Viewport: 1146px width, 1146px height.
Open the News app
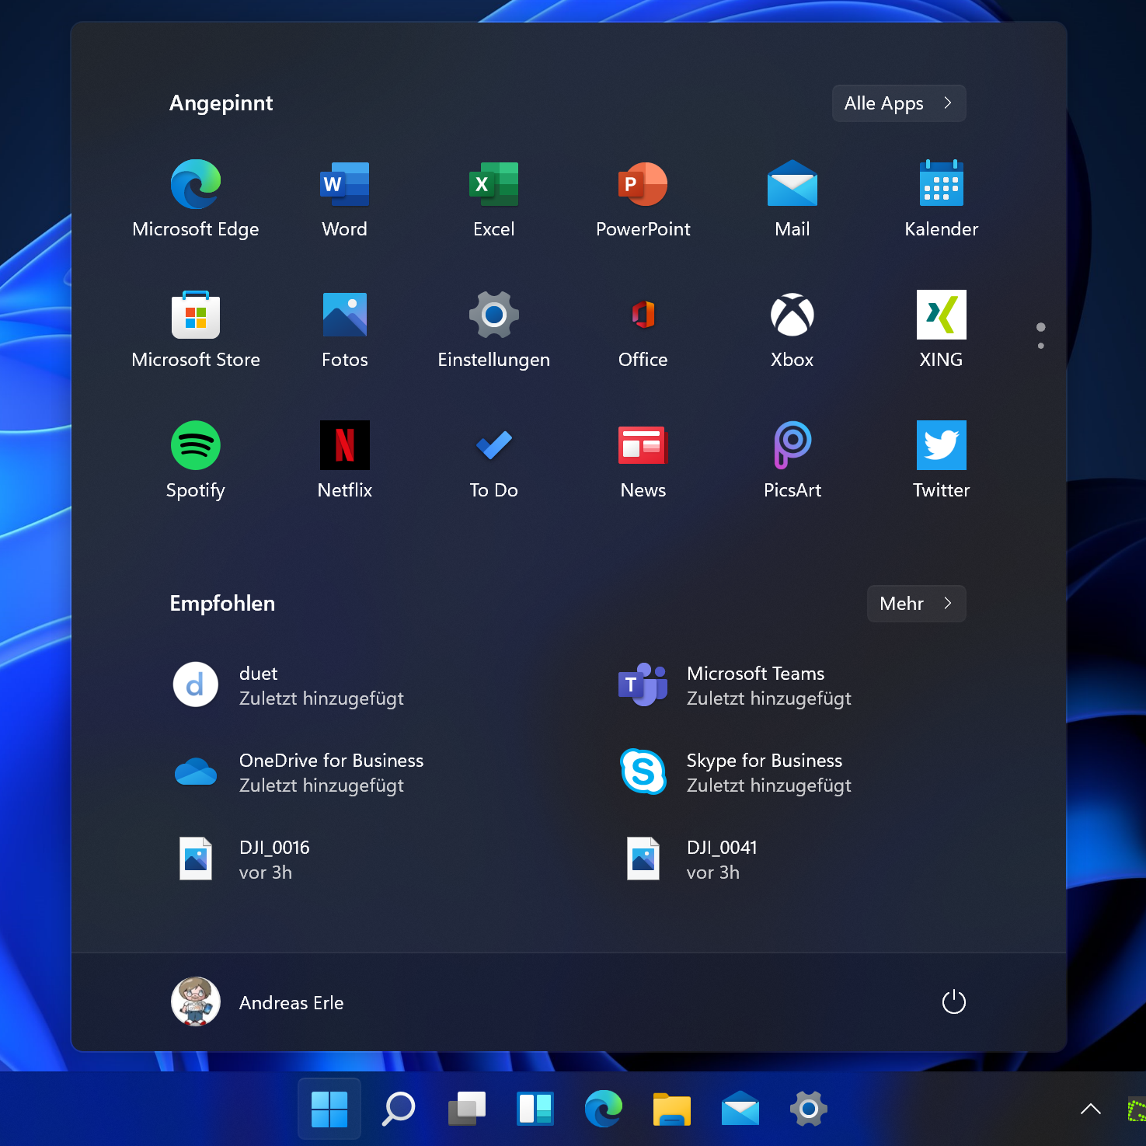click(x=643, y=461)
